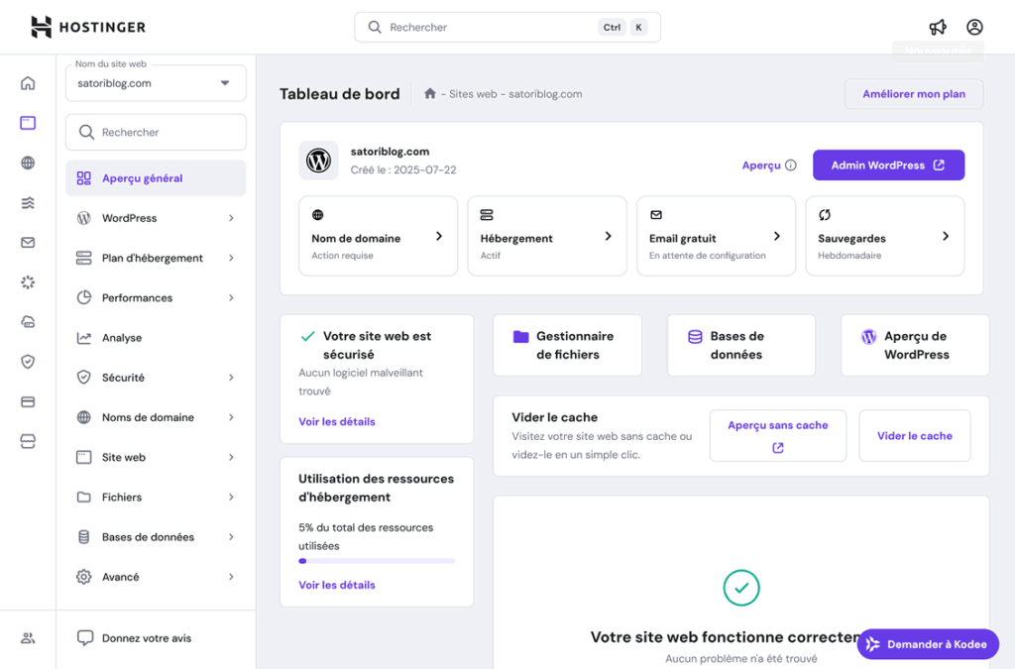The image size is (1015, 669).
Task: Open the user account profile icon
Action: pyautogui.click(x=974, y=27)
